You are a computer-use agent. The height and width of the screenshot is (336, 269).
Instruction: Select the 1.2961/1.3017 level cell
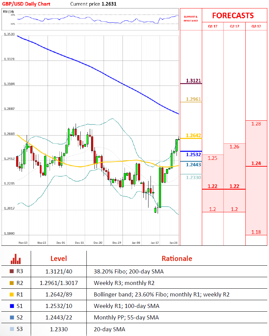[59, 283]
